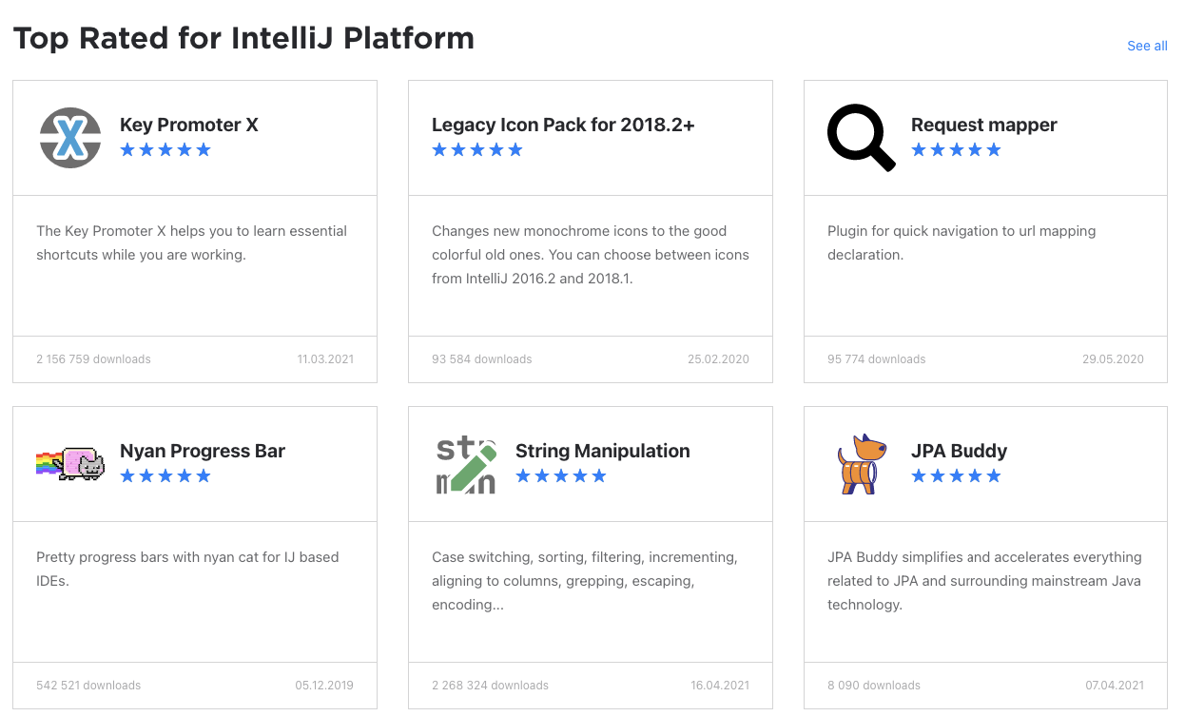Click the 2 268 324 downloads text

[490, 686]
